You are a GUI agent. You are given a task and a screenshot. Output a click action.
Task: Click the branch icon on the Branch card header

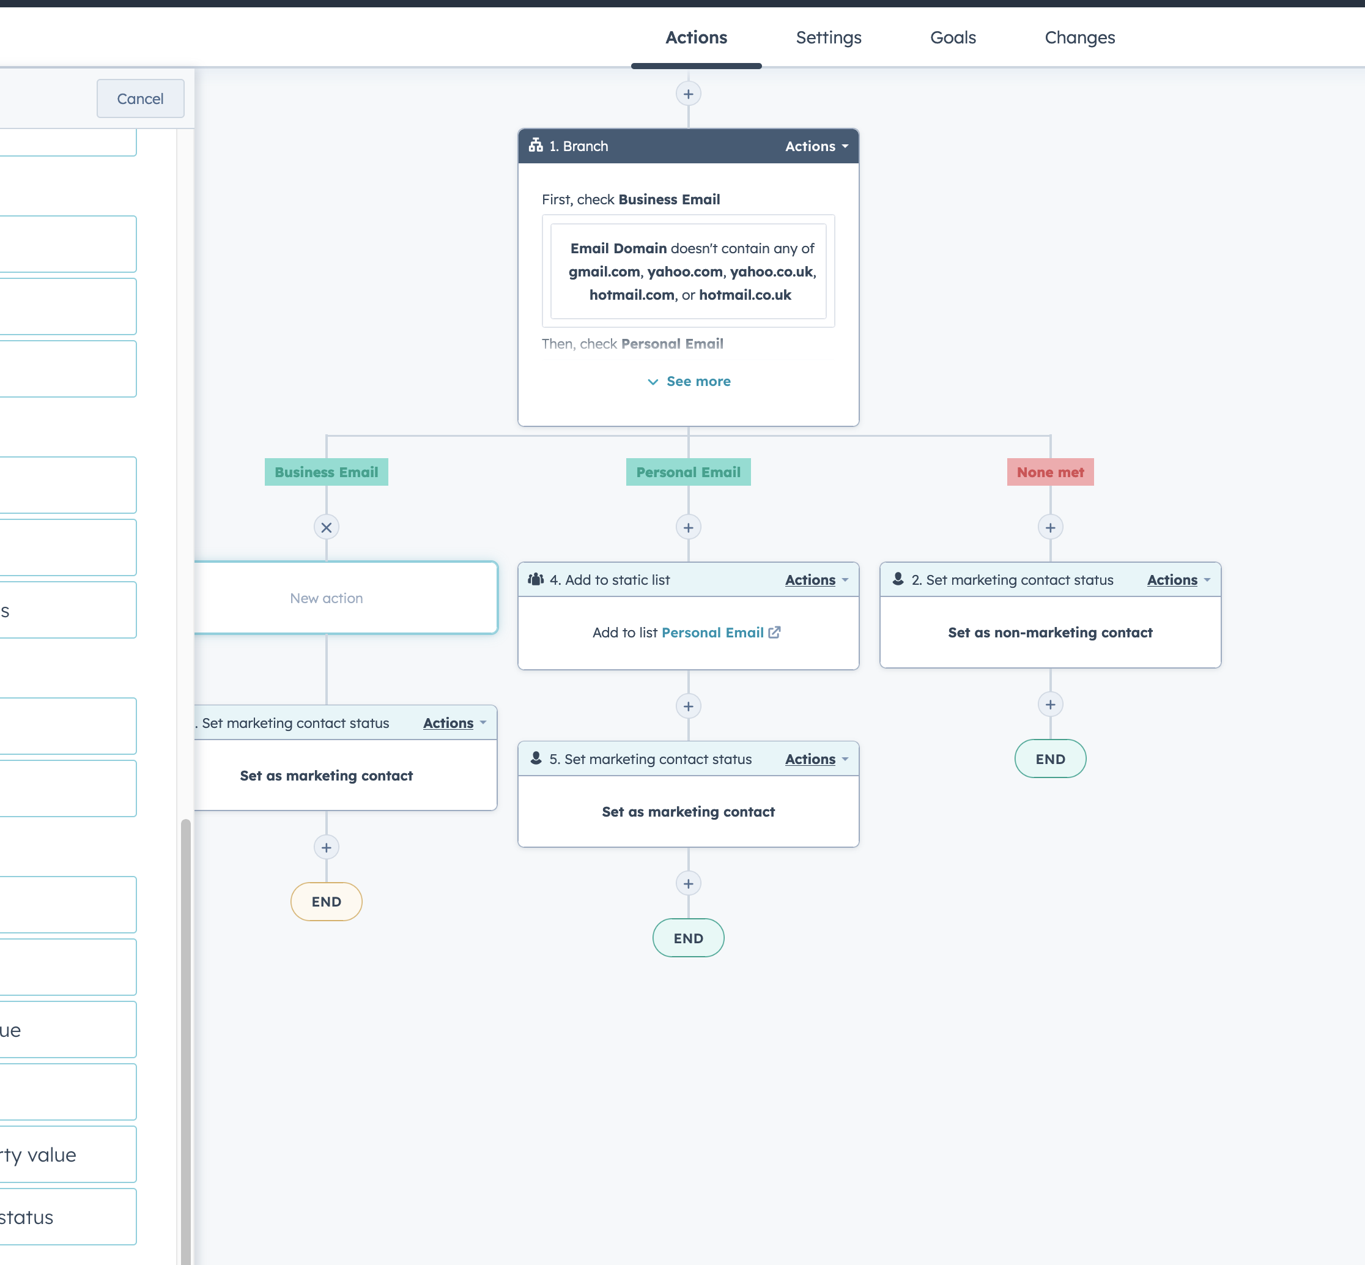point(536,146)
